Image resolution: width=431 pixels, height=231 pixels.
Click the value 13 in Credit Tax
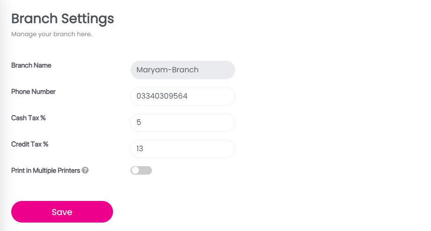point(140,149)
